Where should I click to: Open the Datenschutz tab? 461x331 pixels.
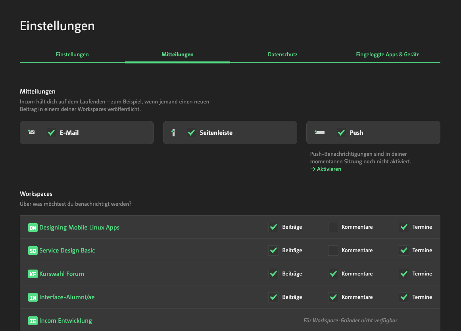(x=282, y=54)
